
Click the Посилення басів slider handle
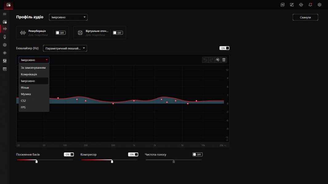[x=37, y=162]
